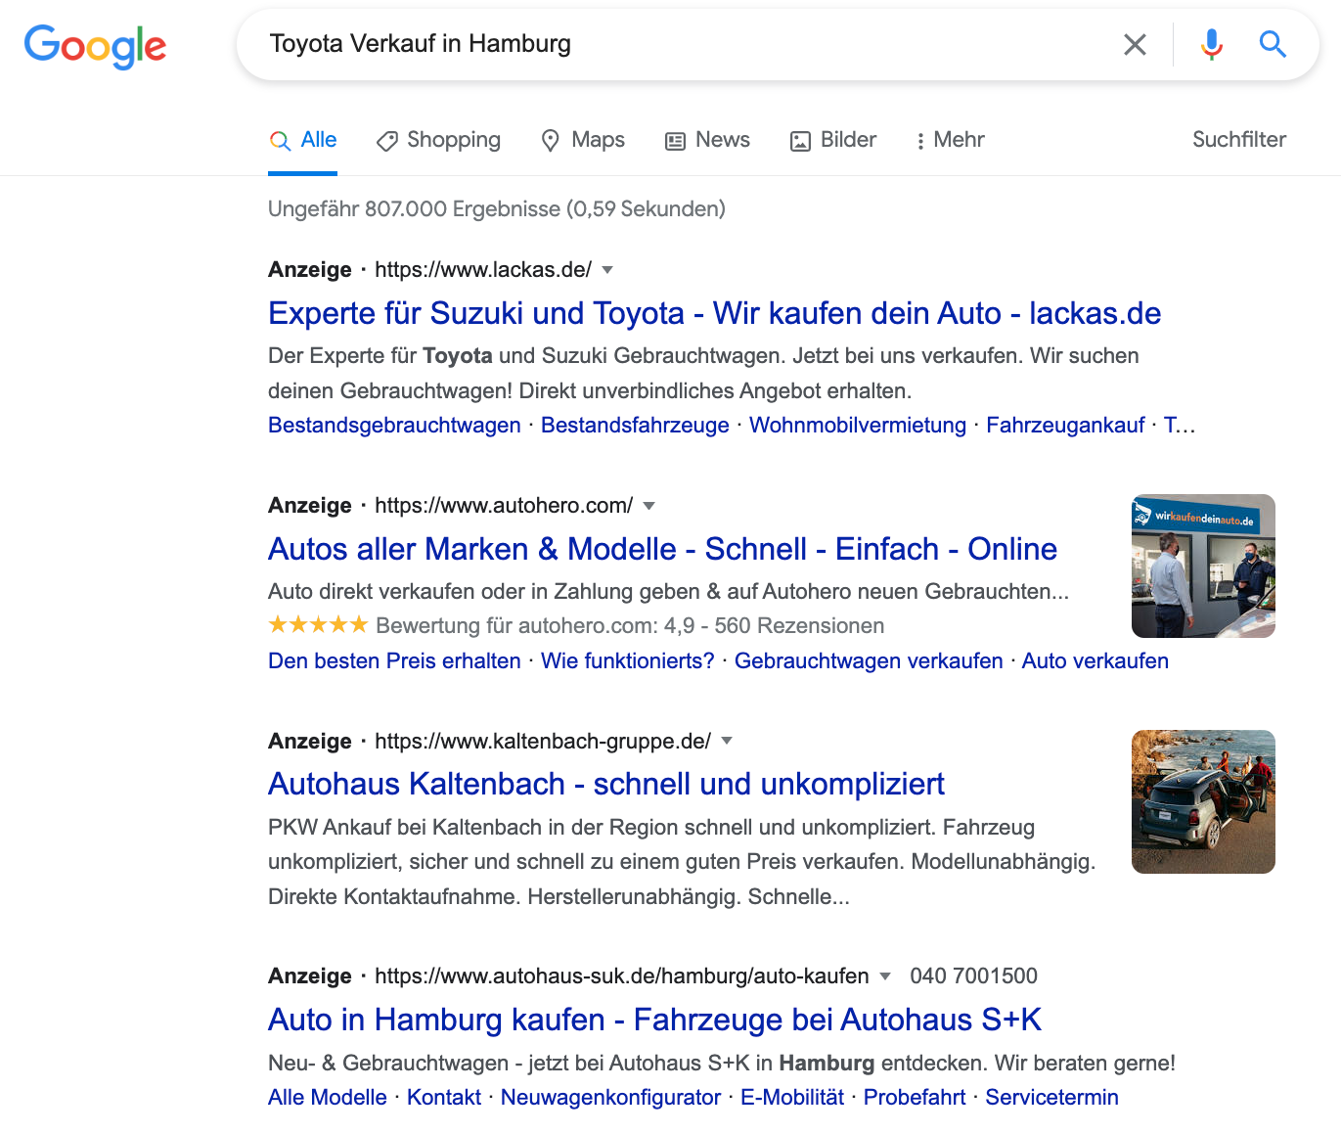
Task: Clear the search query with the X icon
Action: click(1135, 44)
